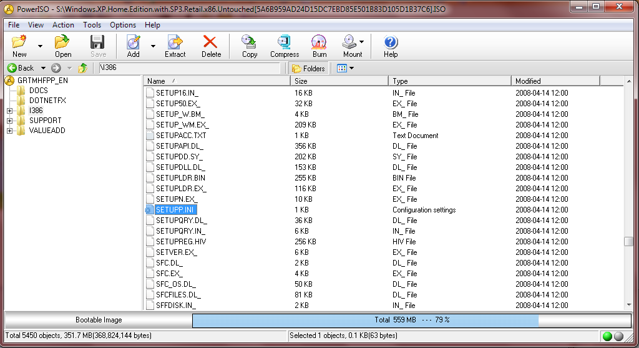Image resolution: width=639 pixels, height=348 pixels.
Task: Open an image file with Open icon
Action: pos(62,42)
